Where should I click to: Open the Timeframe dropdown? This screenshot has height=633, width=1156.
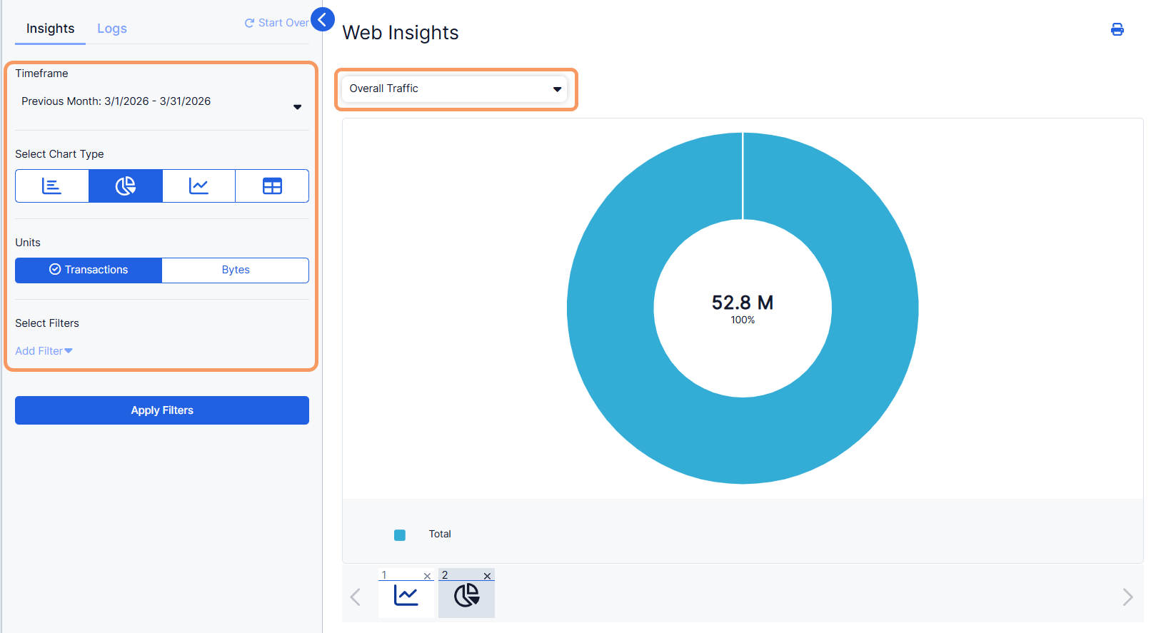point(161,102)
